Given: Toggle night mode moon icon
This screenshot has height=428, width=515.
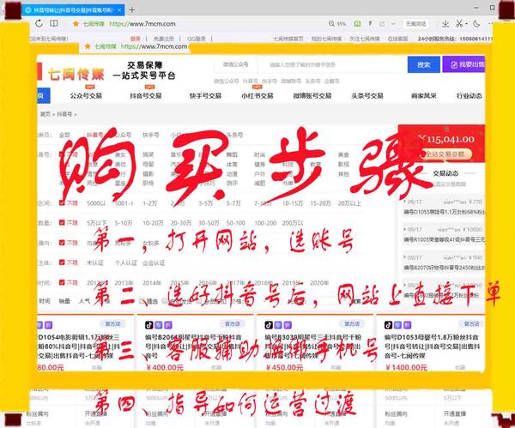Looking at the screenshot, I should pyautogui.click(x=476, y=24).
